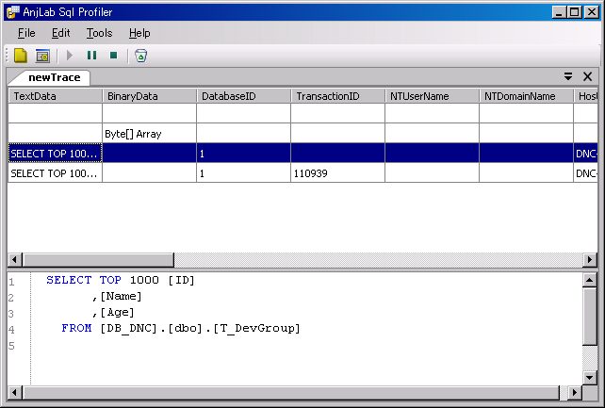Viewport: 605px width, 408px height.
Task: Click the grid's horizontal scrollbar thumb
Action: pos(98,259)
